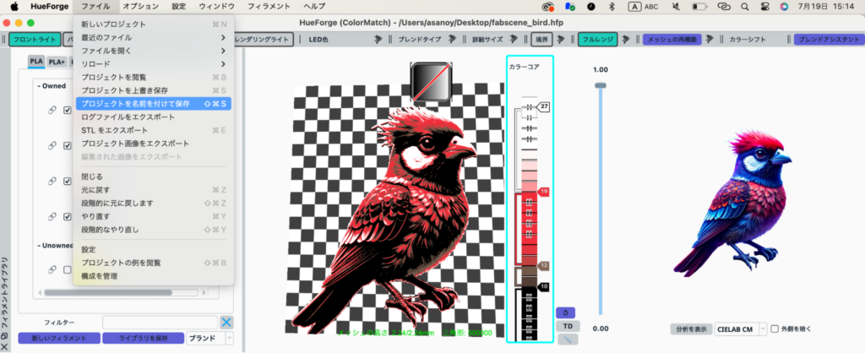Uncheck the fourth Owned filament checkbox

click(x=68, y=217)
